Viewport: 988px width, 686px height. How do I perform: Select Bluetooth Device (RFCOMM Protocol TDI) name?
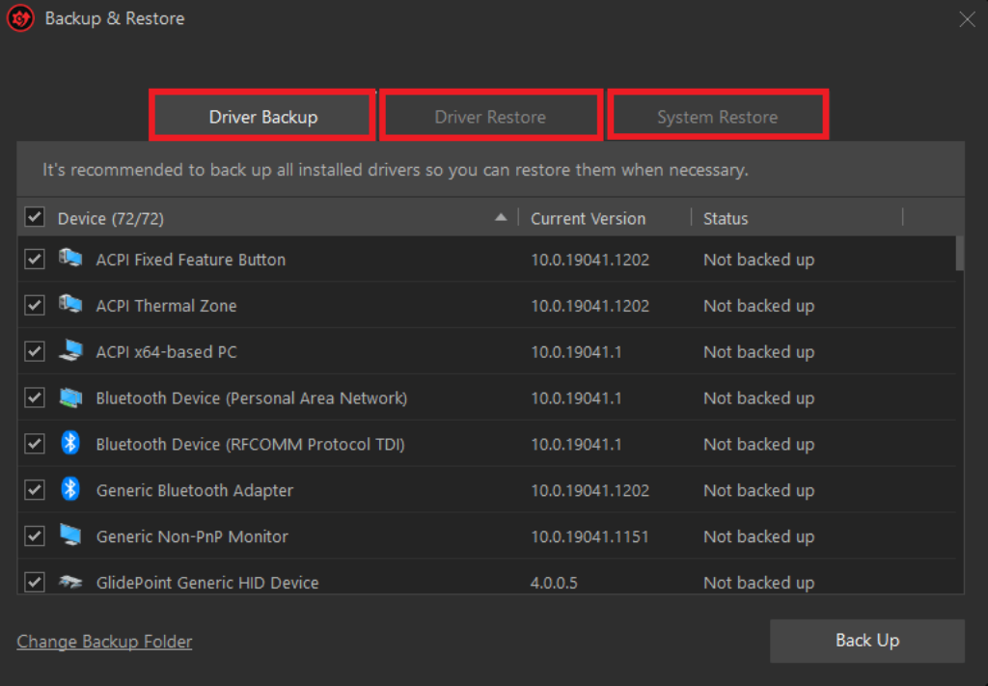[250, 444]
